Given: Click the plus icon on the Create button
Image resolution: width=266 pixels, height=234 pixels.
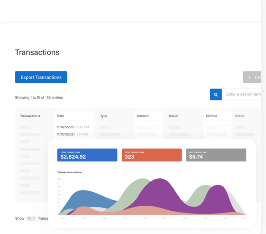Looking at the screenshot, I should [249, 77].
